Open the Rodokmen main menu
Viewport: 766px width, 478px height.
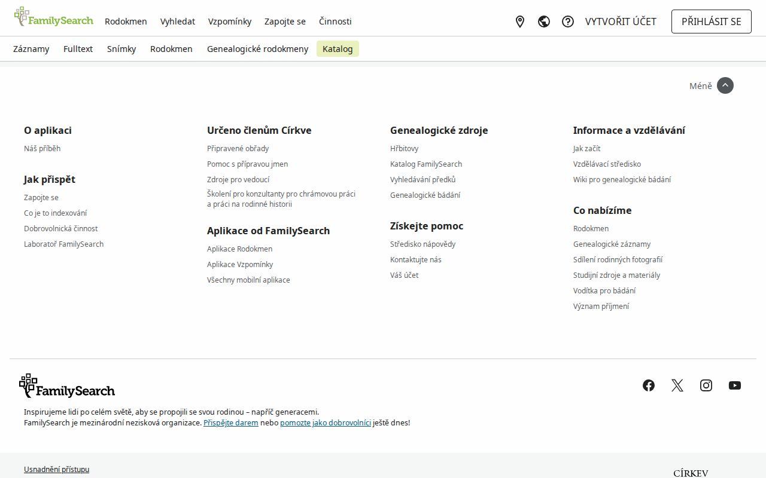(x=126, y=22)
